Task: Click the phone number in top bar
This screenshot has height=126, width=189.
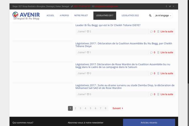Action: 82,6
